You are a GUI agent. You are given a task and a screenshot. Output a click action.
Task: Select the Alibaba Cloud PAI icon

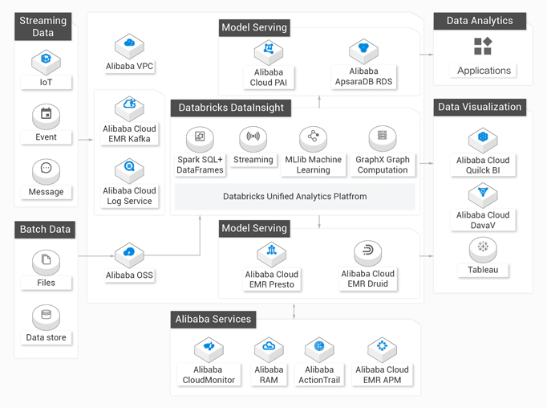269,52
